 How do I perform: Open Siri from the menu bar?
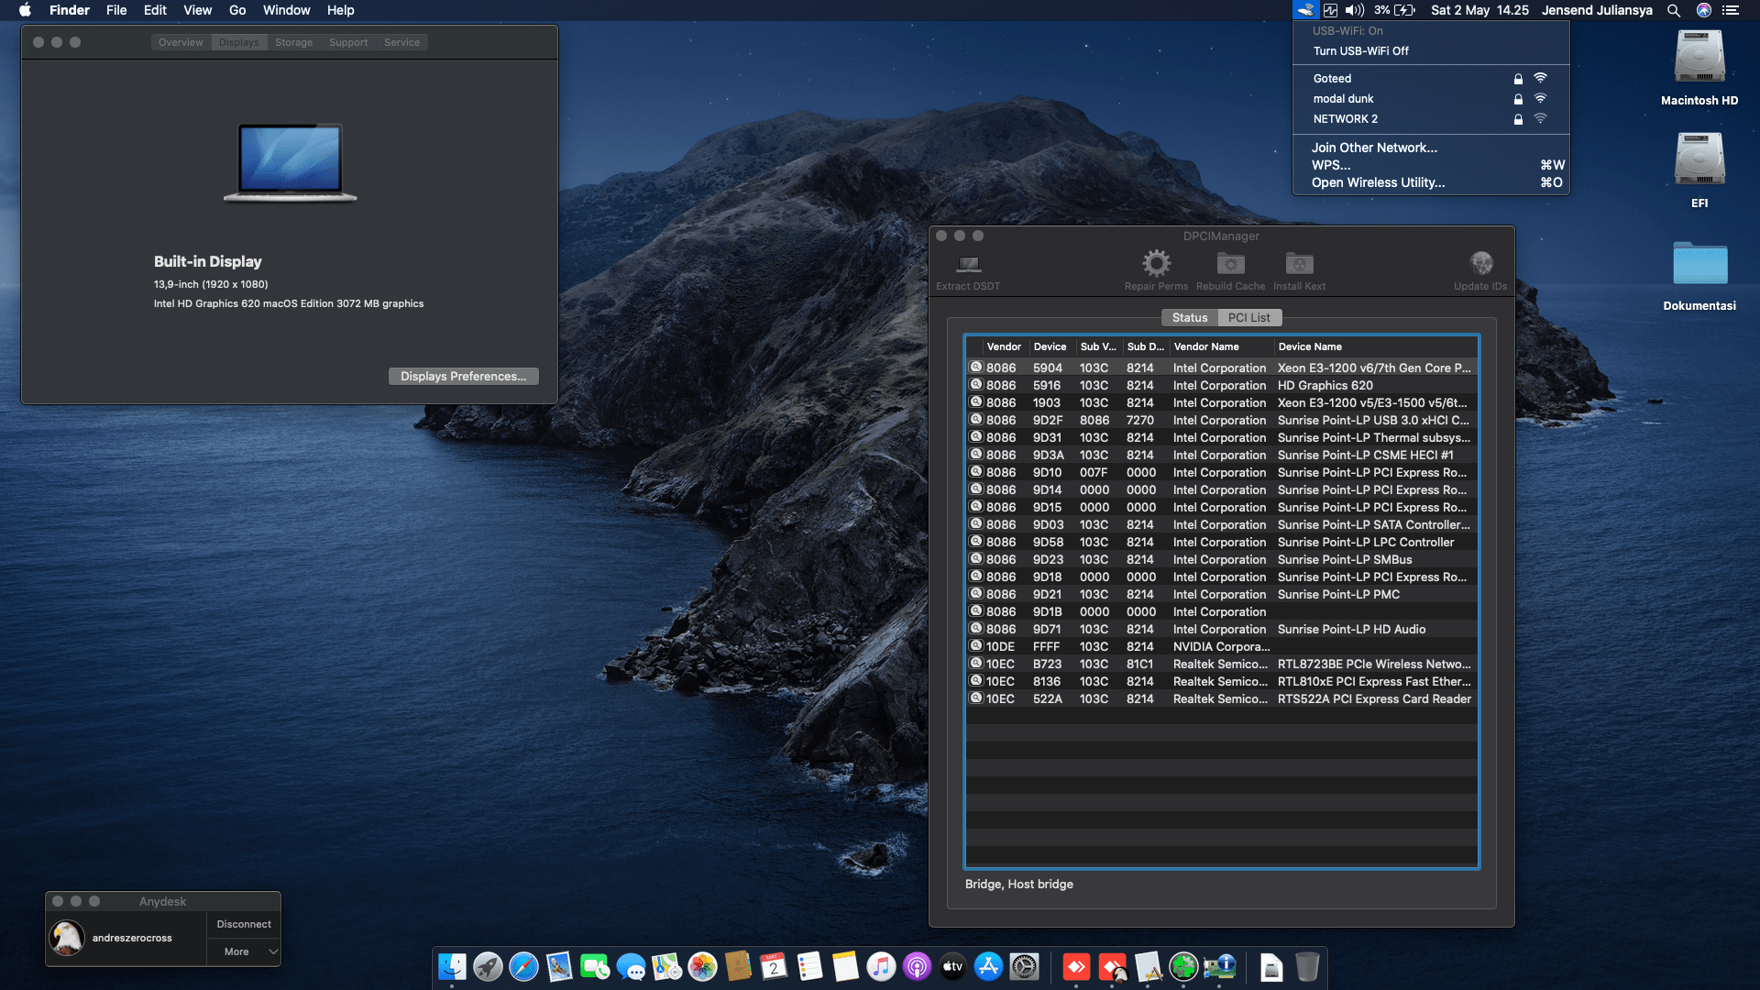coord(1704,10)
